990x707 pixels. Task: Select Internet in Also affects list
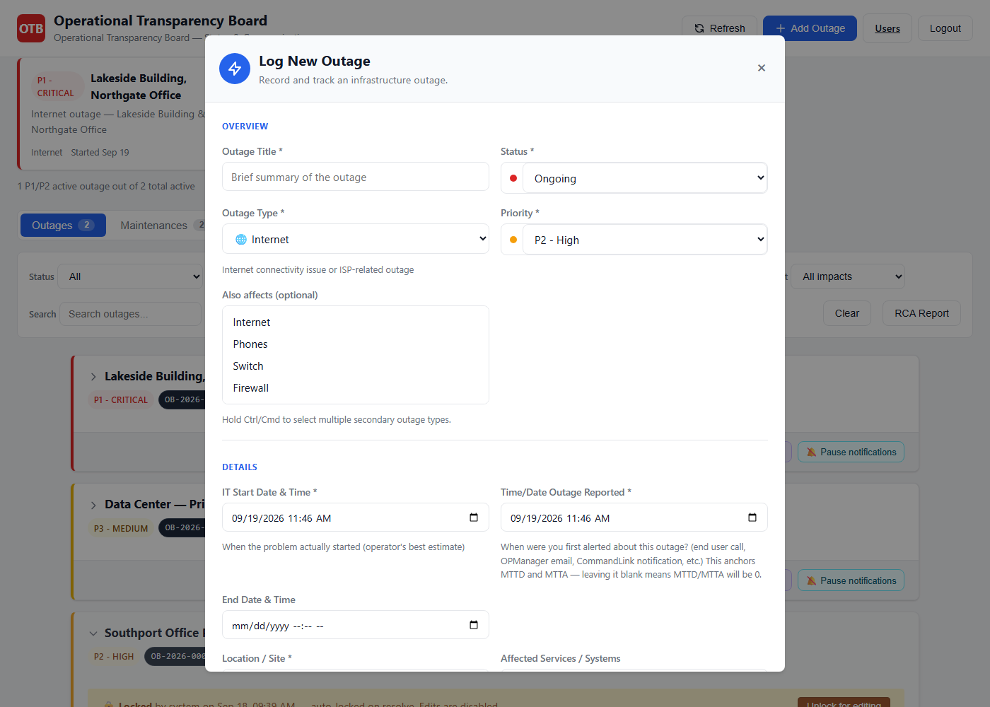click(356, 322)
